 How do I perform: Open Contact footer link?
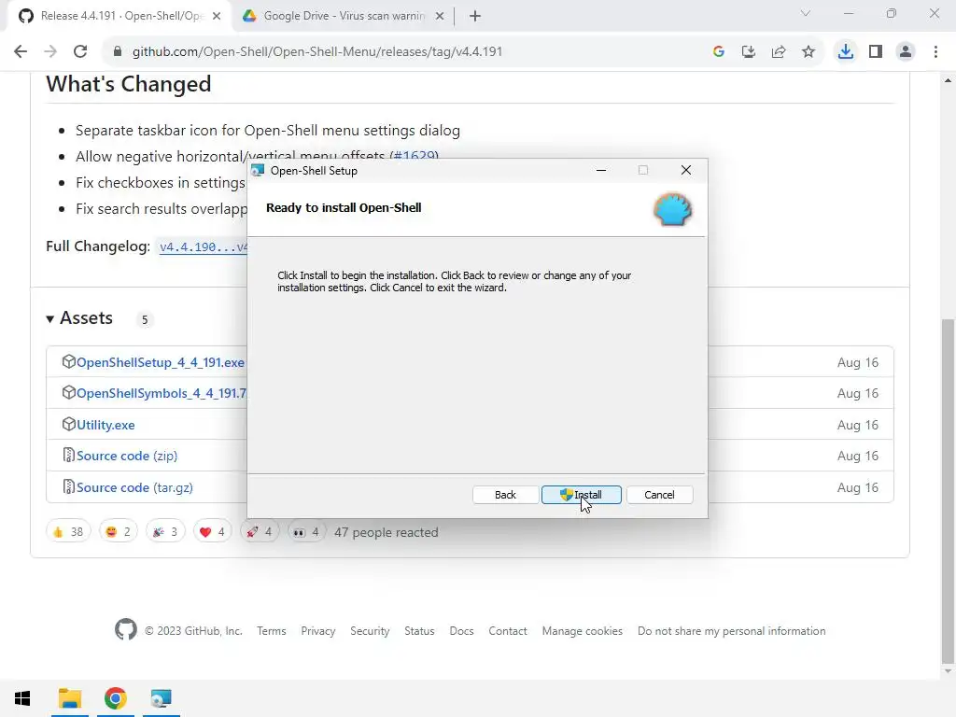coord(508,631)
